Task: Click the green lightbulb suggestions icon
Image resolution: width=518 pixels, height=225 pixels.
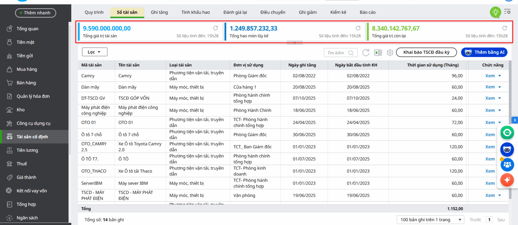Action: coord(495,12)
